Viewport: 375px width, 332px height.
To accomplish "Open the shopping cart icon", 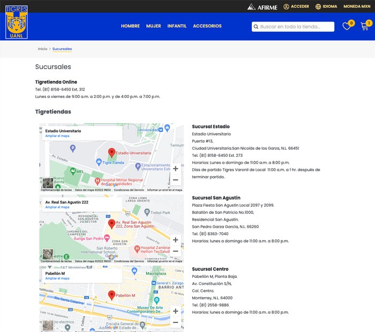I will click(x=364, y=26).
